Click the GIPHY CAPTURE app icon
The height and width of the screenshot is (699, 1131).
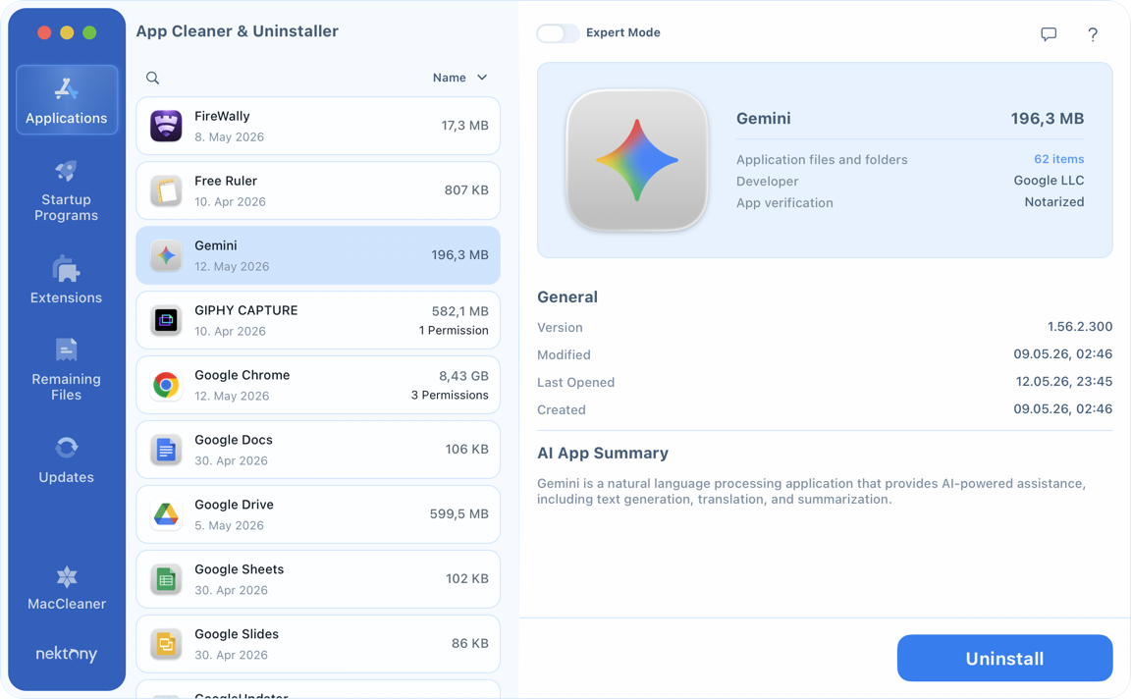pos(166,320)
